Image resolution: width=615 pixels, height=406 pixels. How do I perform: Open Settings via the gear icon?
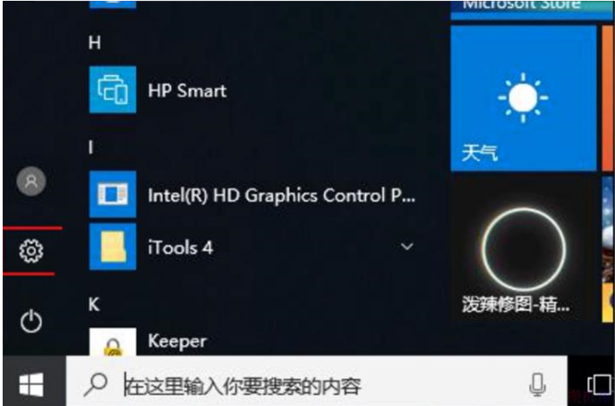(31, 250)
